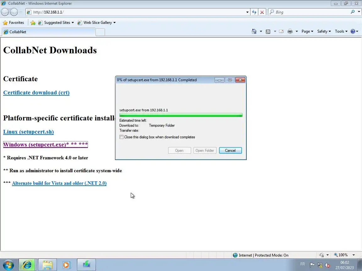Screen dimensions: 362x271
Task: Open Linux (setupcert.sh) link
Action: pyautogui.click(x=28, y=132)
